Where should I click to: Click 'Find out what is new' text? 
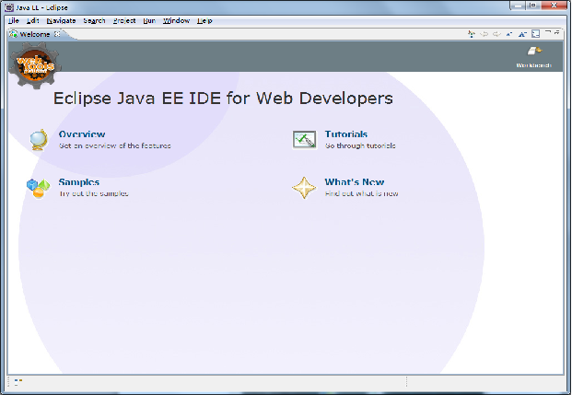[x=361, y=193]
